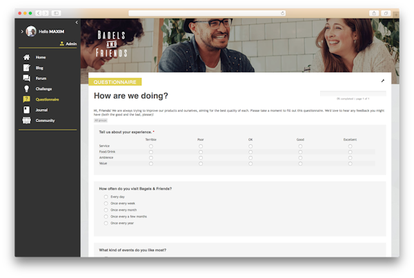Viewport: 414px width, 278px height.
Task: Click the Admin user icon
Action: click(x=62, y=43)
